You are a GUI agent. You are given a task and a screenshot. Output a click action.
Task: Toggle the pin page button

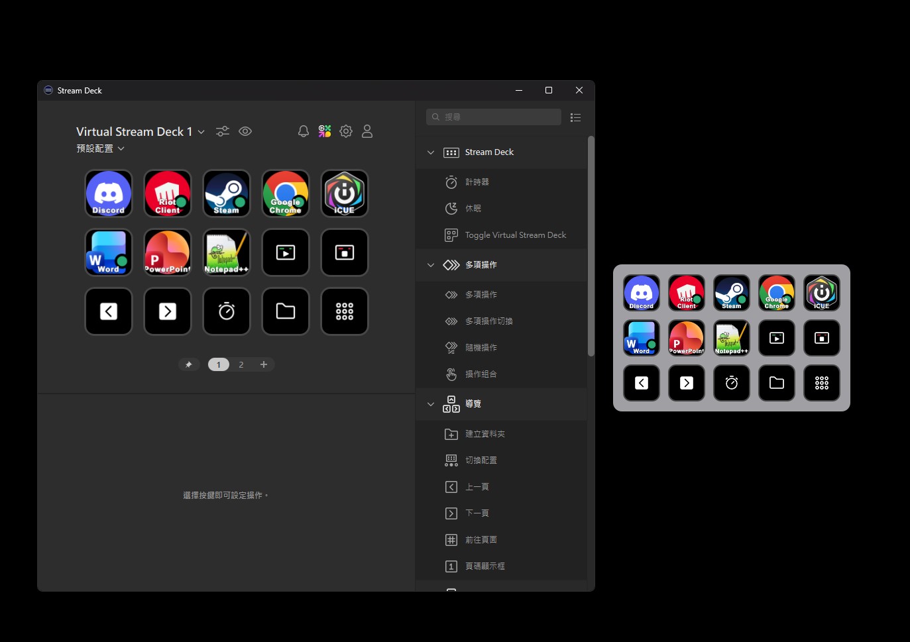point(189,364)
